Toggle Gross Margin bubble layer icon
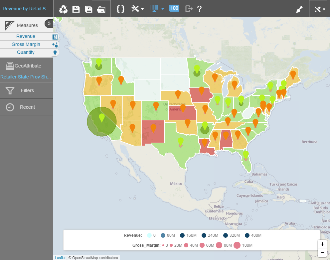 [55, 45]
